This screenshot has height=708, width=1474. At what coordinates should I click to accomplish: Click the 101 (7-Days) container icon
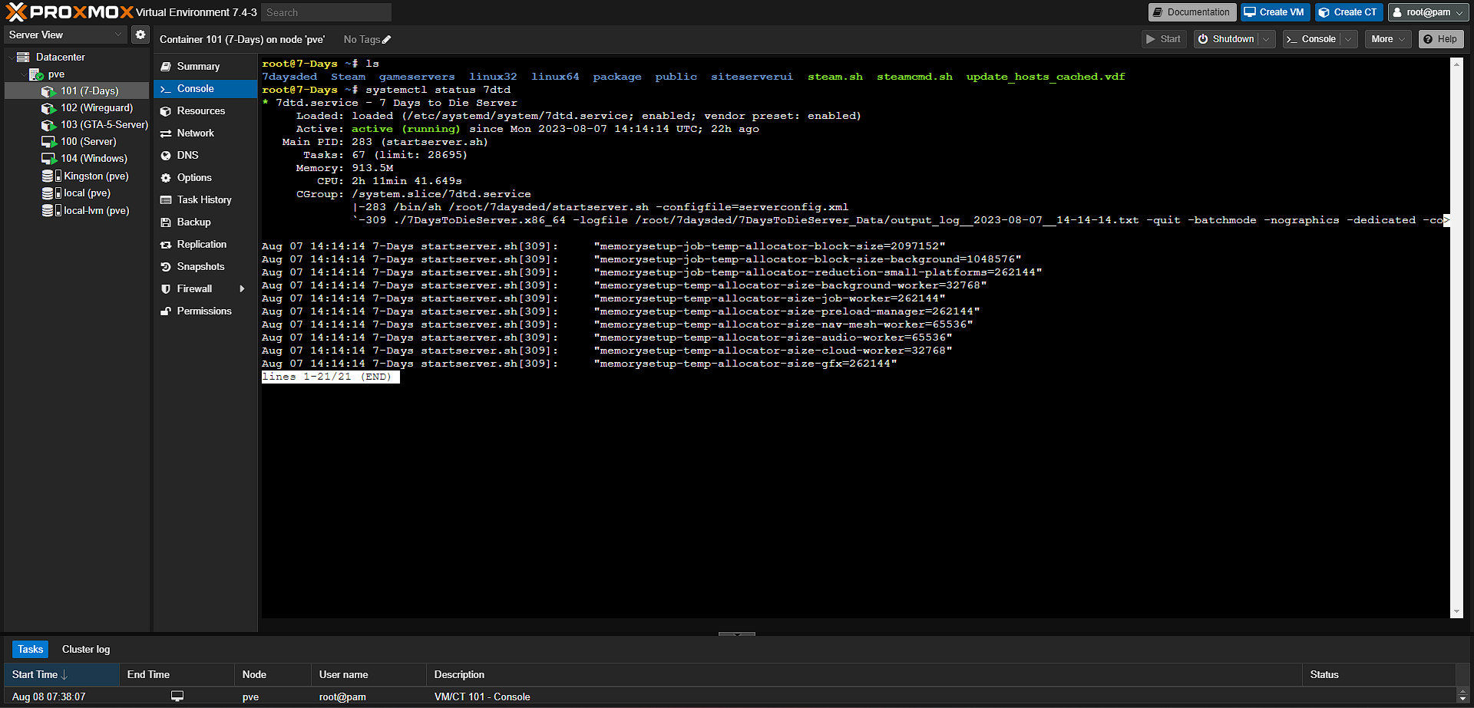coord(48,91)
